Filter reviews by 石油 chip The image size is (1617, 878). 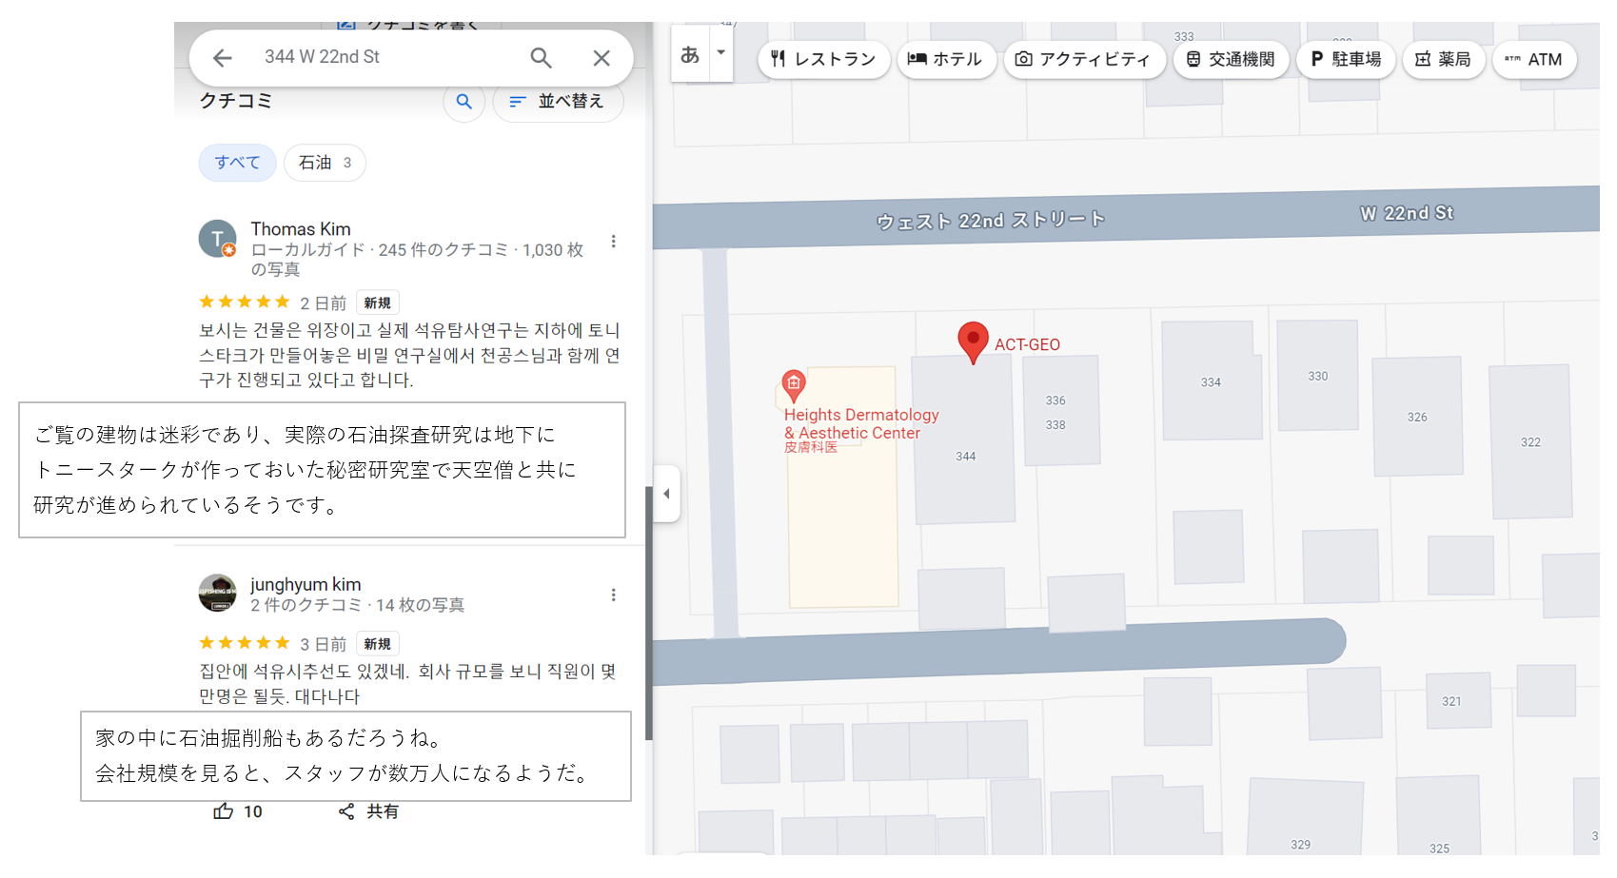coord(324,163)
